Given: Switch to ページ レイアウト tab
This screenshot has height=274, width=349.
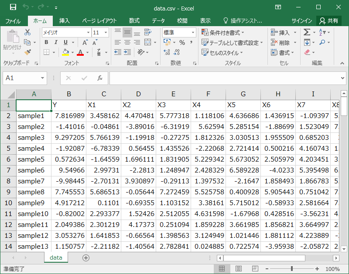Looking at the screenshot, I should (99, 21).
